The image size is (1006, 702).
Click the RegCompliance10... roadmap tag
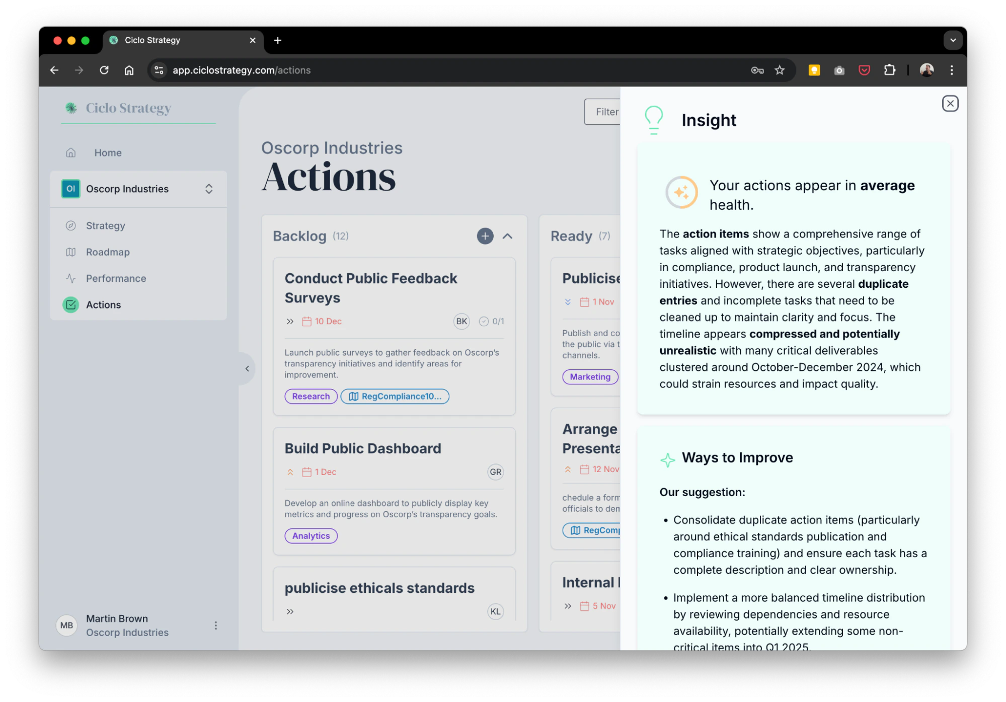click(x=395, y=397)
